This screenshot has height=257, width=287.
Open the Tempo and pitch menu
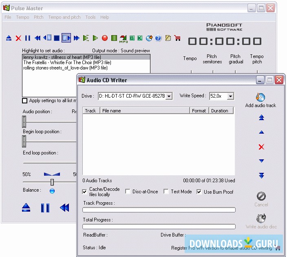[x=64, y=17]
